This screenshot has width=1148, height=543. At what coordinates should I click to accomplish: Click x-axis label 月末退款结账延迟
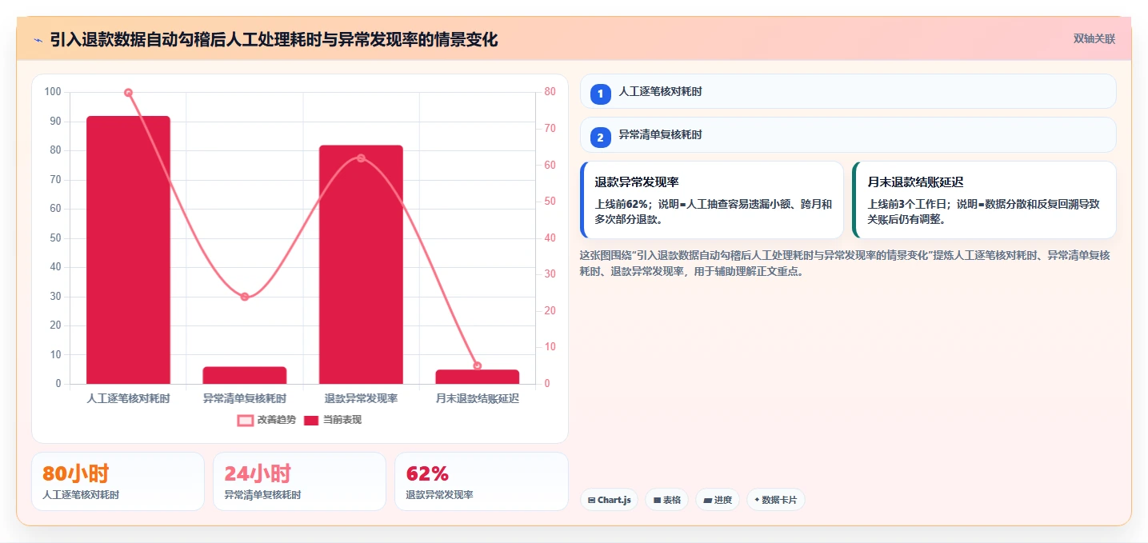click(x=478, y=398)
